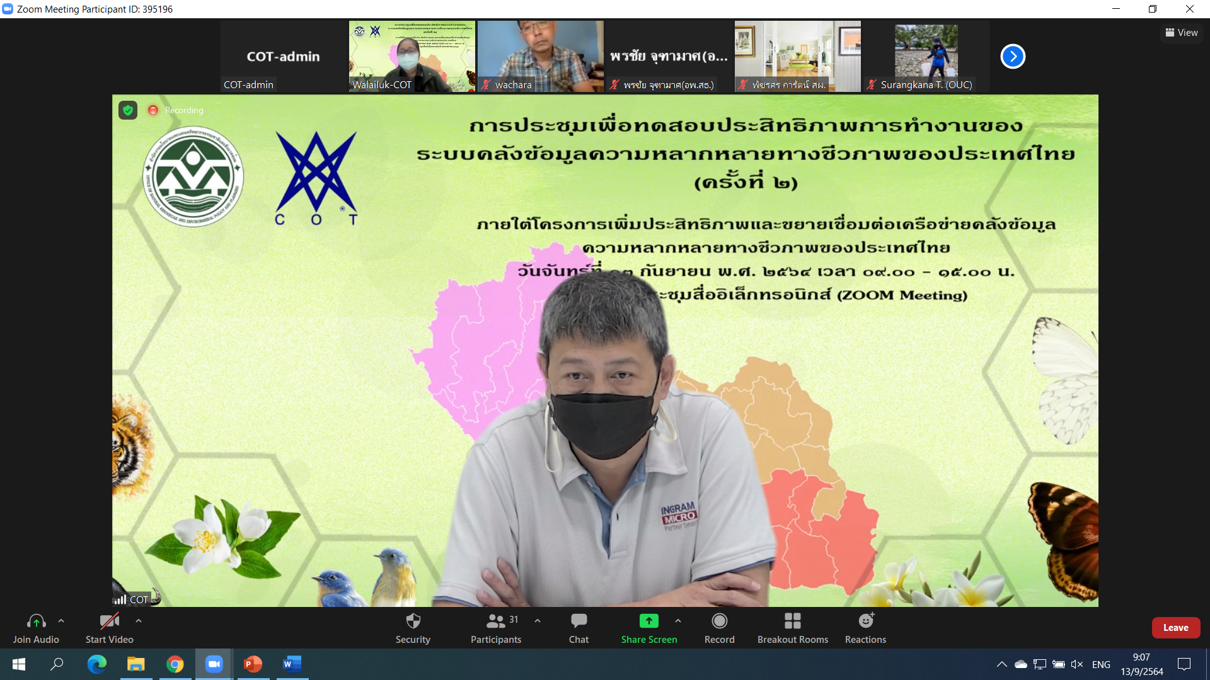Open the View layout menu
This screenshot has width=1210, height=680.
coord(1182,33)
